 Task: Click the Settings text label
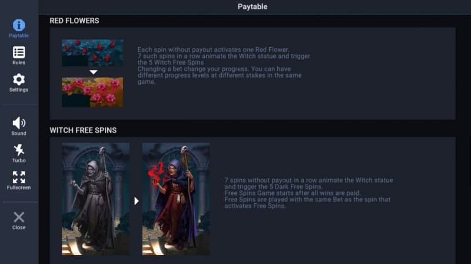(x=19, y=90)
